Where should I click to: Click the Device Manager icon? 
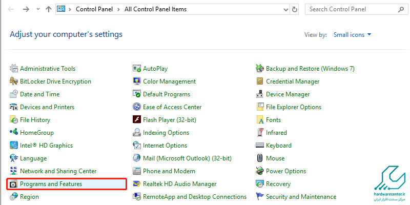(260, 94)
